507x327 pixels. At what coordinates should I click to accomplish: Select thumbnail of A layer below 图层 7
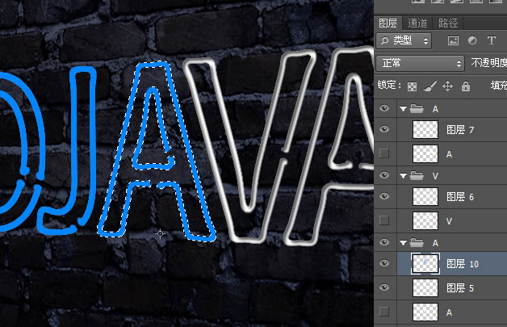[425, 153]
